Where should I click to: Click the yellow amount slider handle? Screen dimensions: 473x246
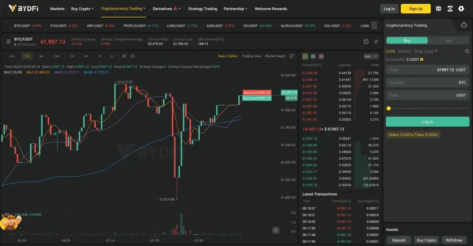click(x=388, y=109)
